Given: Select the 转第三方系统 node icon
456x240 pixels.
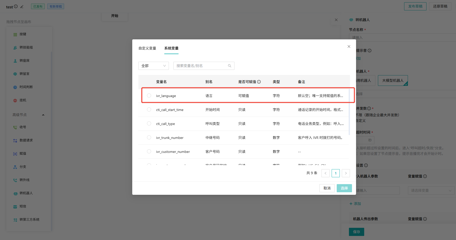Looking at the screenshot, I should 15,220.
